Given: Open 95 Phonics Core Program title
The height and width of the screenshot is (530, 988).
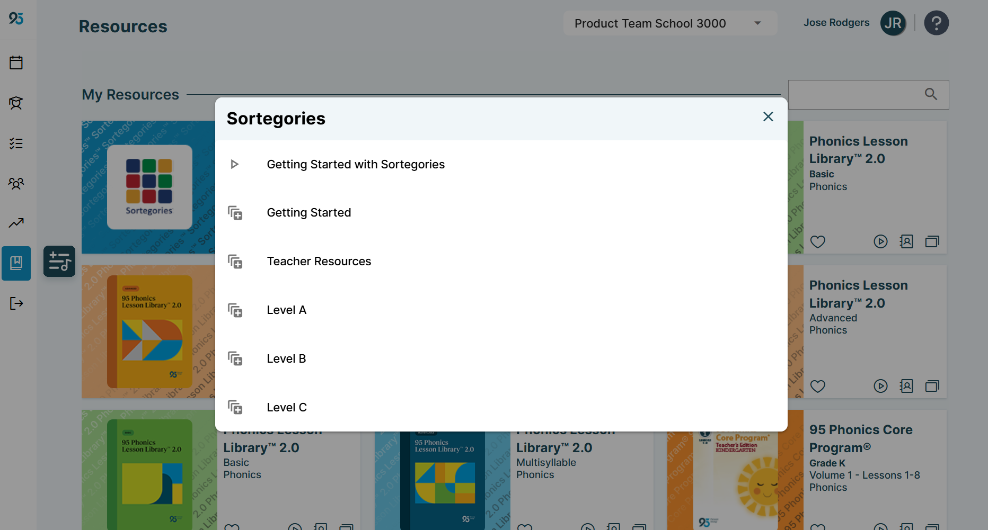Looking at the screenshot, I should [861, 438].
